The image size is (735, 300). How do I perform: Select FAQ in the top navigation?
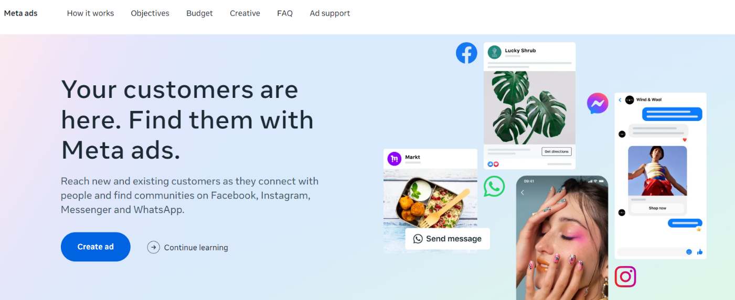click(x=285, y=13)
